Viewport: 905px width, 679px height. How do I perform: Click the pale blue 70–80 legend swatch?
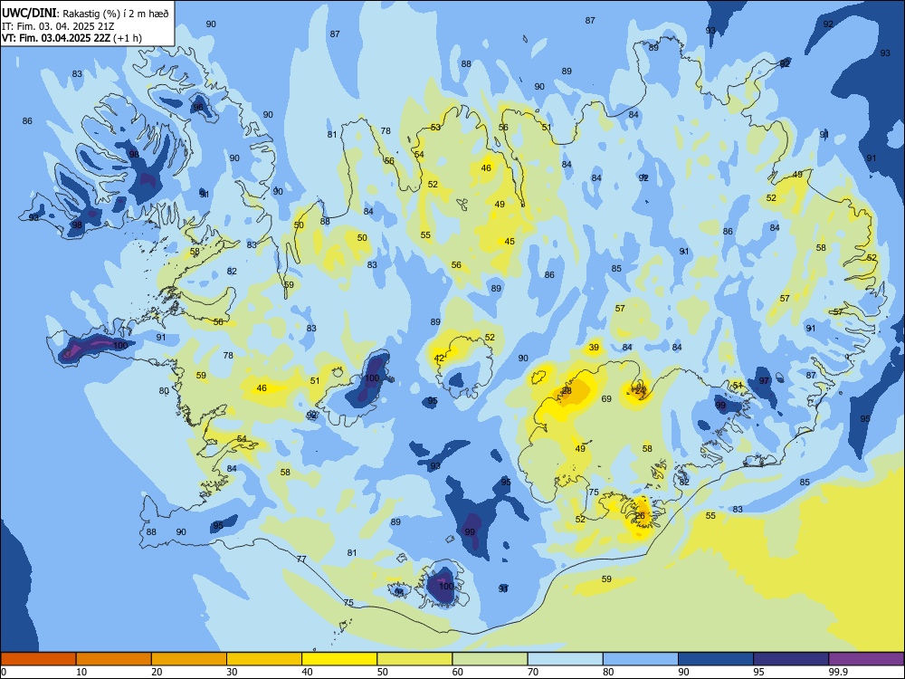(x=566, y=659)
